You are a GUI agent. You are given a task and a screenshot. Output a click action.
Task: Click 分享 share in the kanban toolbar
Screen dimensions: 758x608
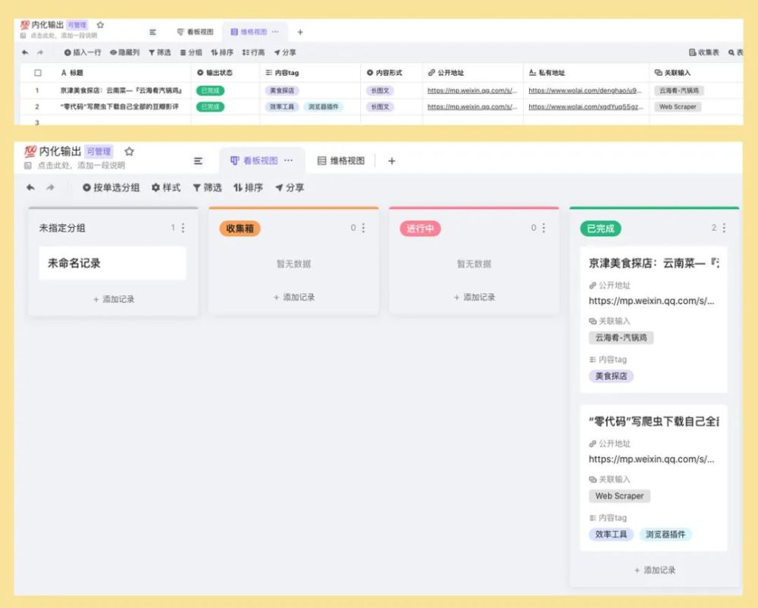click(x=290, y=187)
